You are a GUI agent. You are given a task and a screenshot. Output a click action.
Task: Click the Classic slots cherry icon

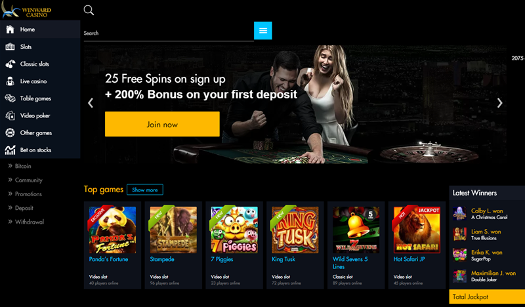coord(10,64)
